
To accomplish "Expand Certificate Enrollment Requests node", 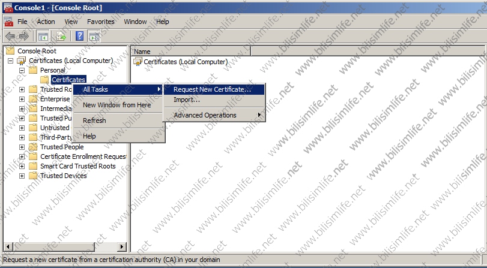I will click(x=22, y=156).
